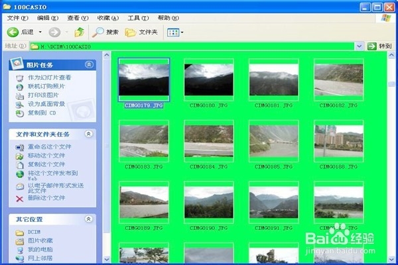The width and height of the screenshot is (398, 265).
Task: Select thumbnail CIMG0188.JPG
Action: (x=338, y=141)
